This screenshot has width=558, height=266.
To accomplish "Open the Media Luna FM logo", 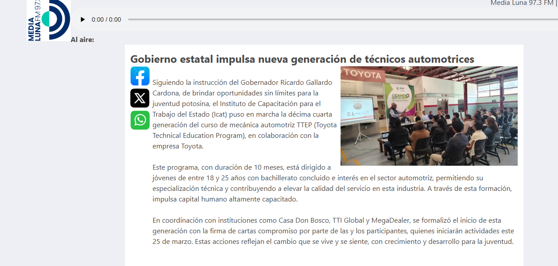I will (x=49, y=20).
